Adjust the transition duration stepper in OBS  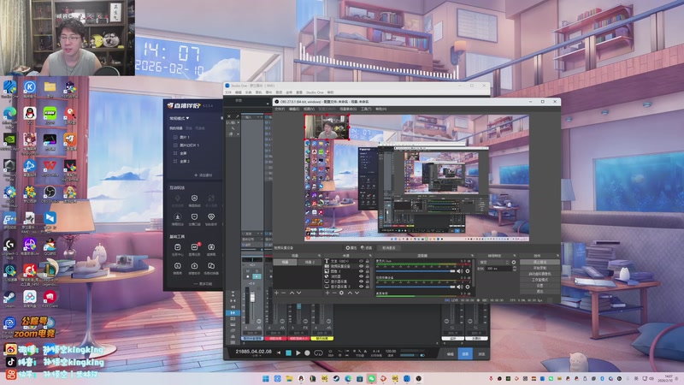[x=515, y=269]
